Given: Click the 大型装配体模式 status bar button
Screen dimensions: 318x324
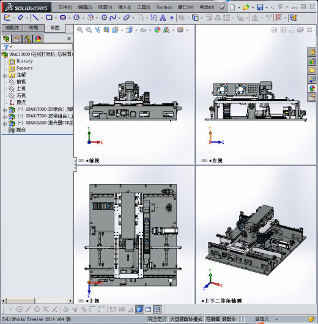Looking at the screenshot, I should tap(186, 319).
